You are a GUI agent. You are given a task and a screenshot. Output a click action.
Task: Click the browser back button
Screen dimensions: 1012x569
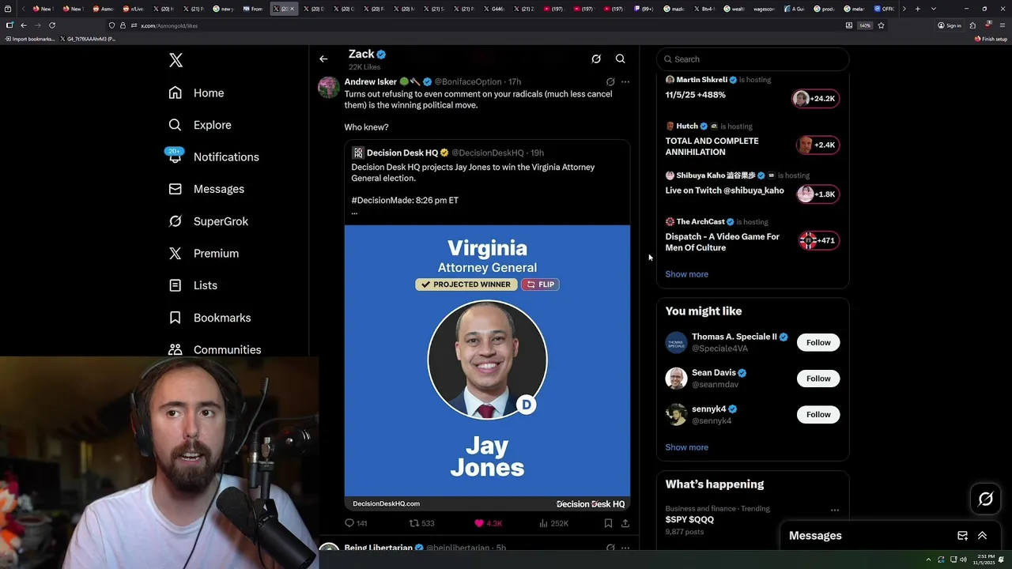23,25
